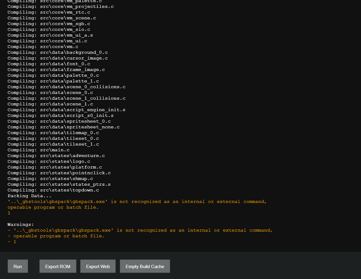Click log line for src\states\pointnclick.c
The width and height of the screenshot is (361, 279).
click(x=59, y=173)
